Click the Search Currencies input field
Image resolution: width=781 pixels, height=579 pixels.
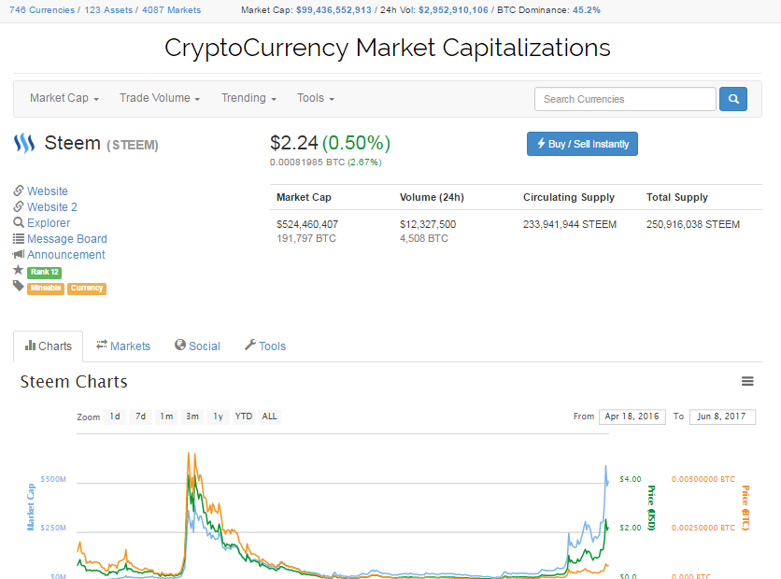(x=625, y=99)
